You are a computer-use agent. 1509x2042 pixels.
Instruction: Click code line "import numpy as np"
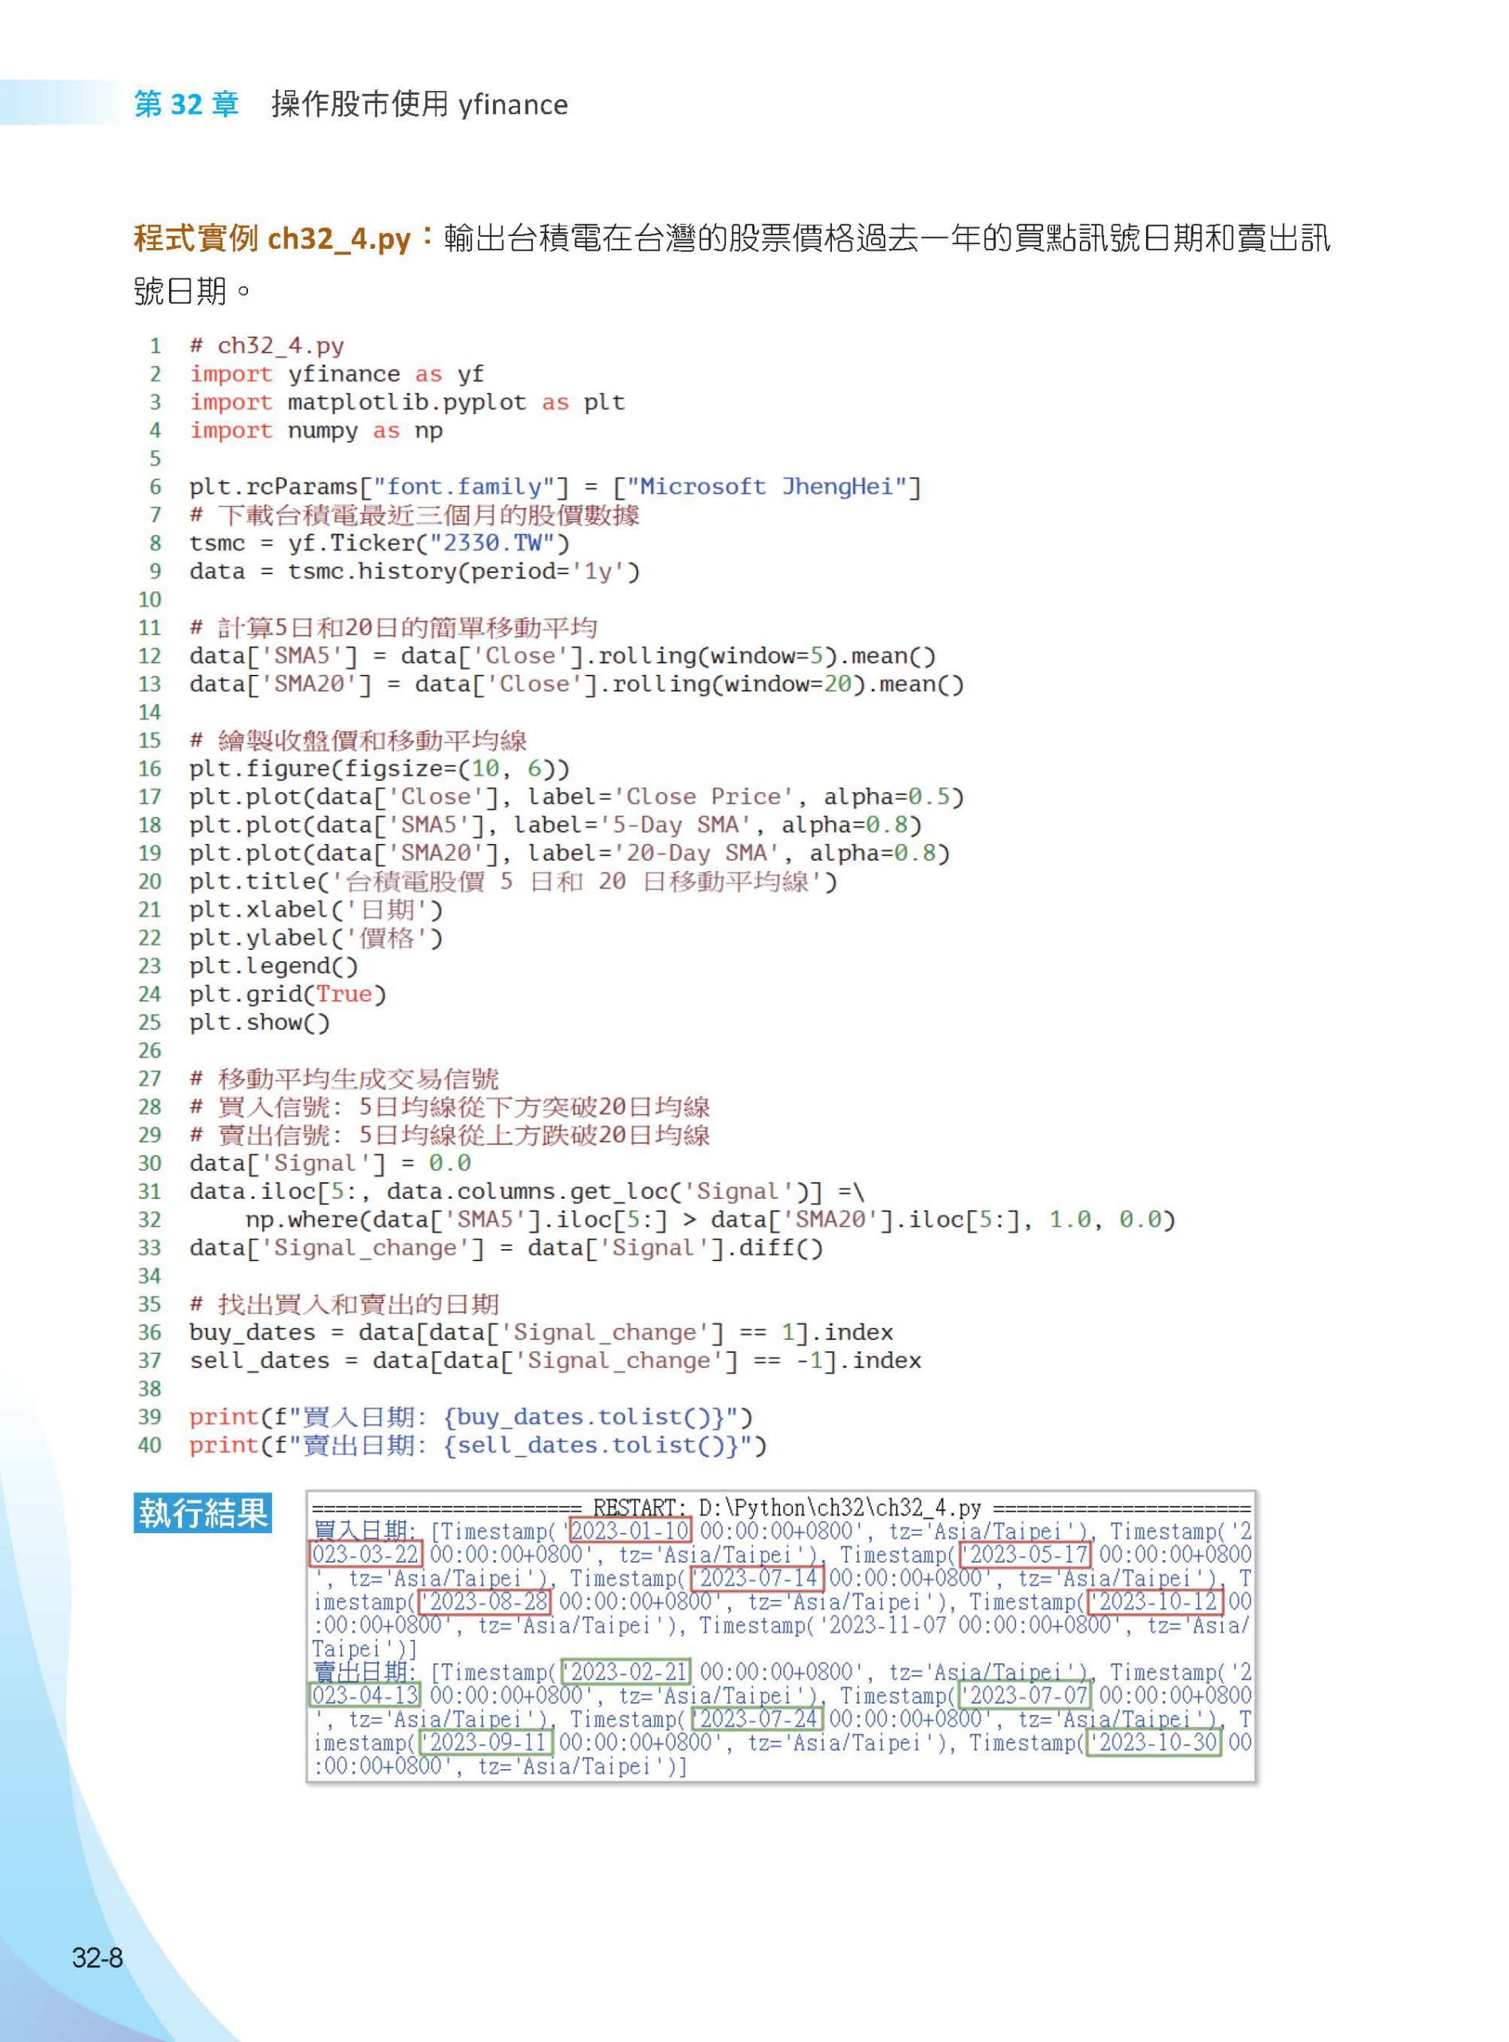pyautogui.click(x=316, y=430)
